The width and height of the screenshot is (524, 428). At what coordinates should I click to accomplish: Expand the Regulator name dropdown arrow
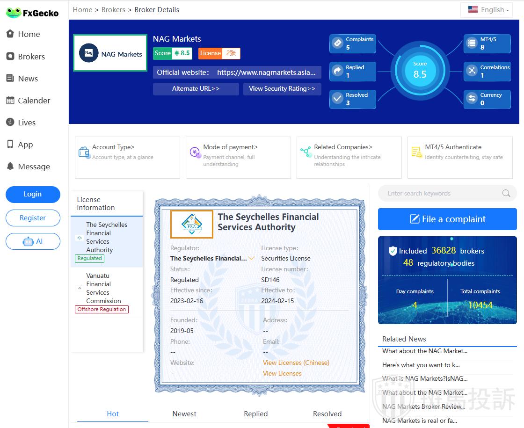pyautogui.click(x=252, y=258)
